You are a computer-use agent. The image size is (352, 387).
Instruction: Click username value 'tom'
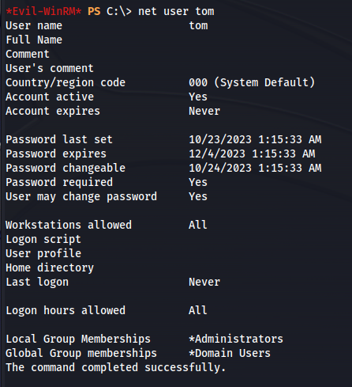coord(198,26)
